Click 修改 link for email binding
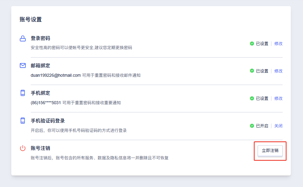The image size is (303, 187). point(278,71)
